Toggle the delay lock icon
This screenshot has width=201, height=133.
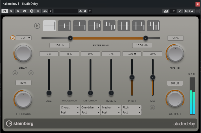click(15, 73)
